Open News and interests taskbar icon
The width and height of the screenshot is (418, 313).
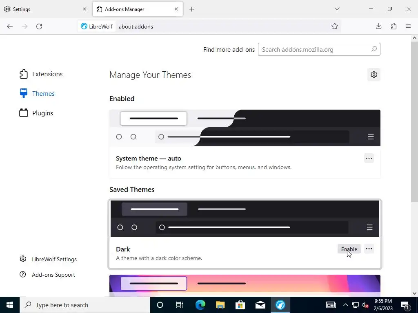coord(331,305)
